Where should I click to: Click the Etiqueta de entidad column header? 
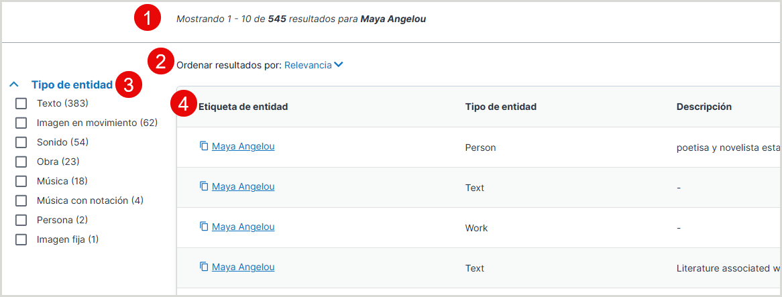243,106
